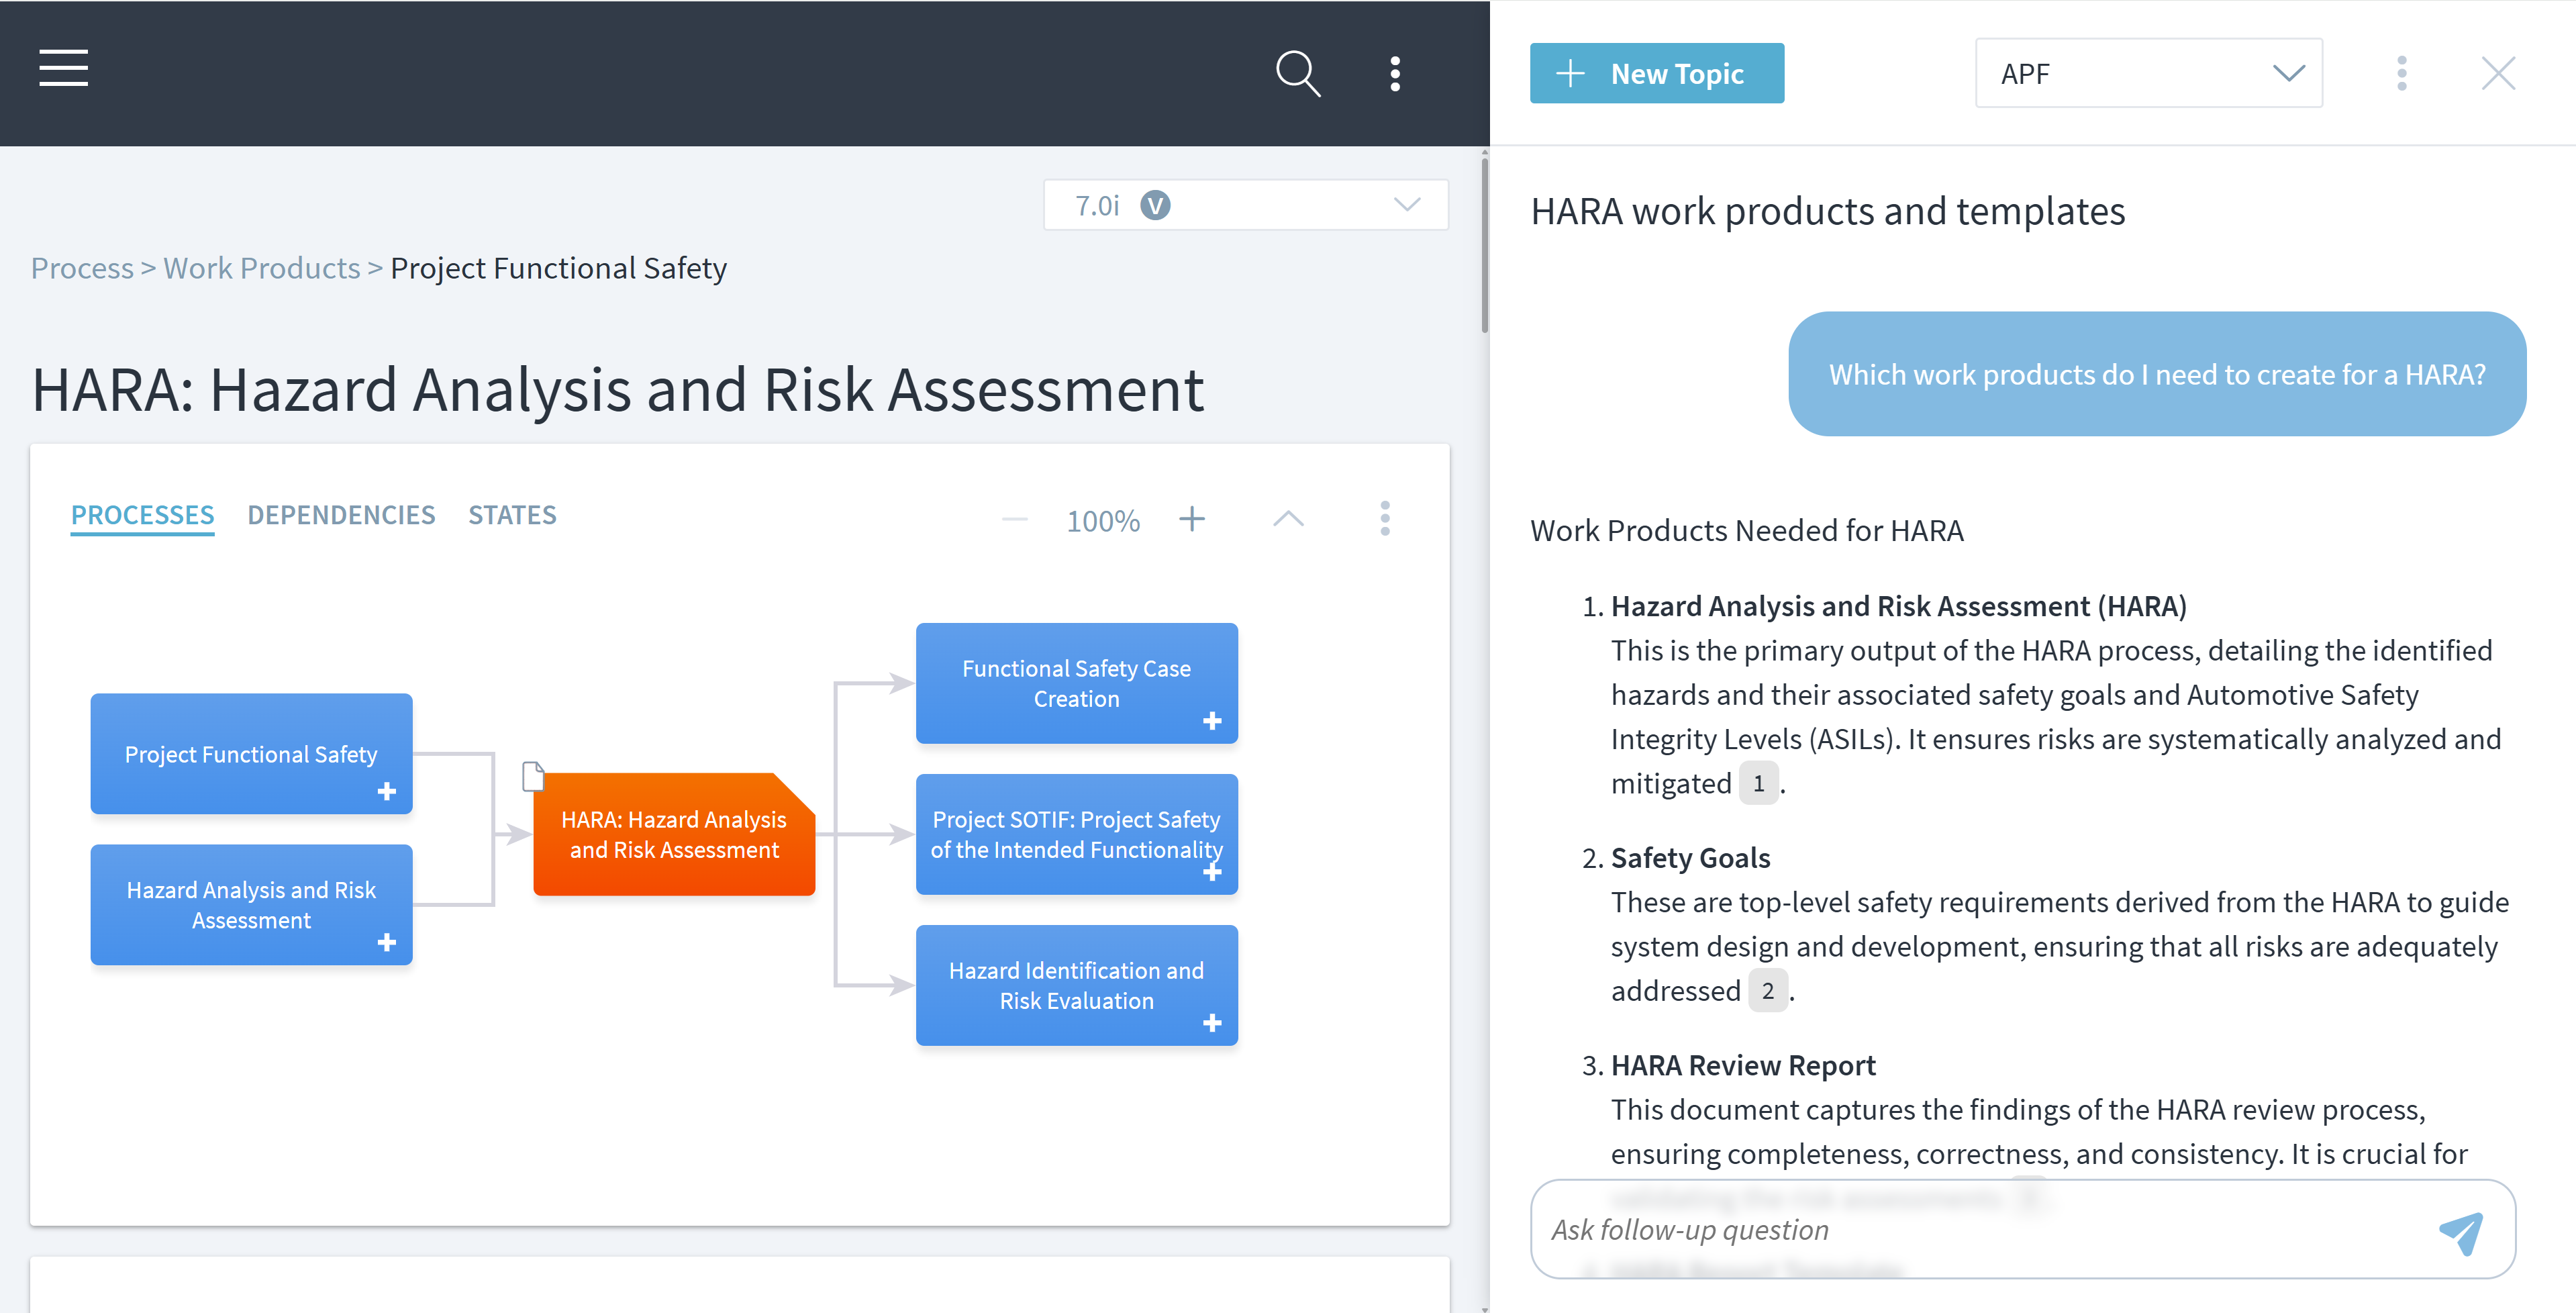Expand Functional Safety Case Creation plus
This screenshot has width=2576, height=1313.
point(1212,721)
